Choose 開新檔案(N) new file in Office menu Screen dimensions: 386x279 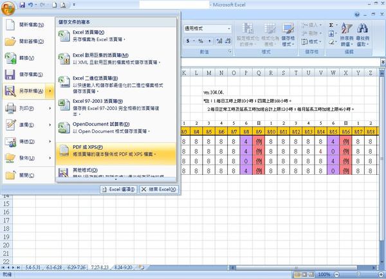pos(28,25)
